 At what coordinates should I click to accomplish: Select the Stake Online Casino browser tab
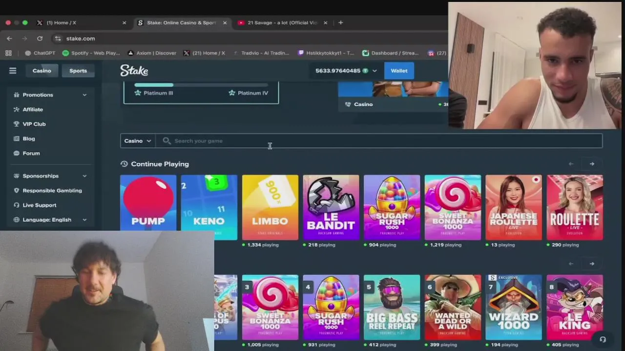(x=182, y=22)
